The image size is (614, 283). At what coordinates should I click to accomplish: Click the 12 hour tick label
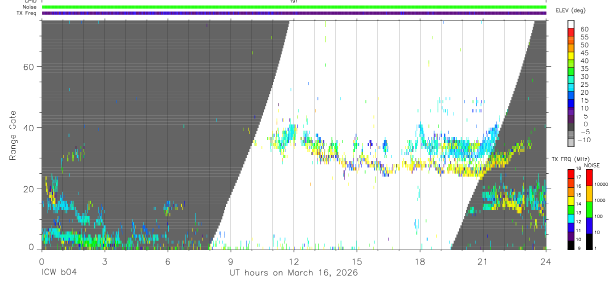(293, 262)
